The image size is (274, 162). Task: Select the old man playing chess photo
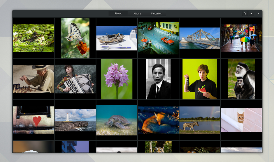[33, 79]
